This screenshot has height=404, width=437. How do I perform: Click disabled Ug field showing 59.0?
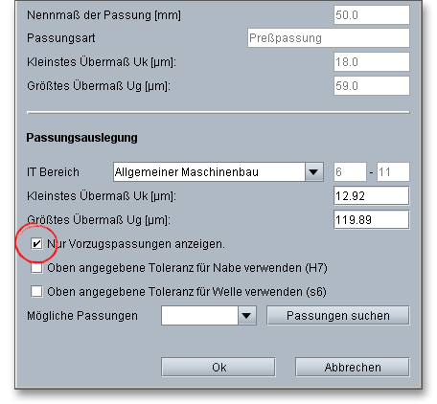pos(372,85)
